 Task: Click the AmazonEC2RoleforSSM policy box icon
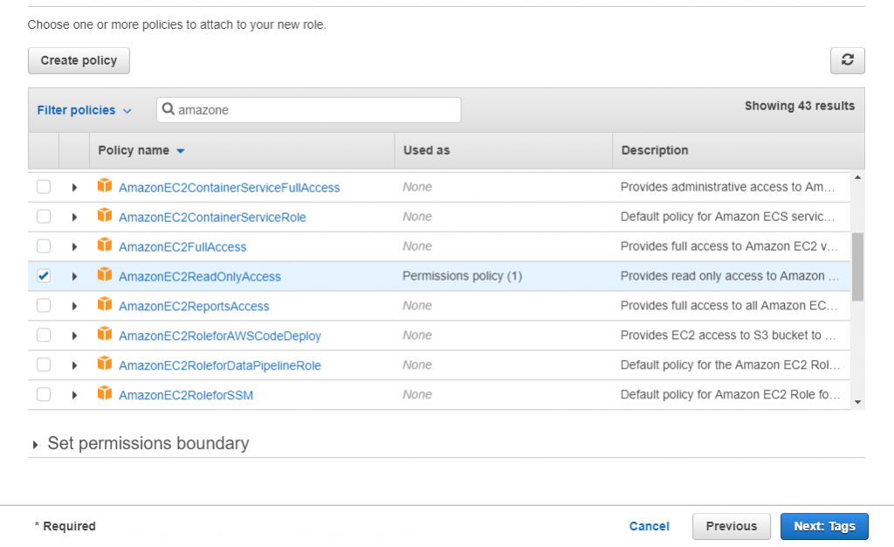click(105, 393)
